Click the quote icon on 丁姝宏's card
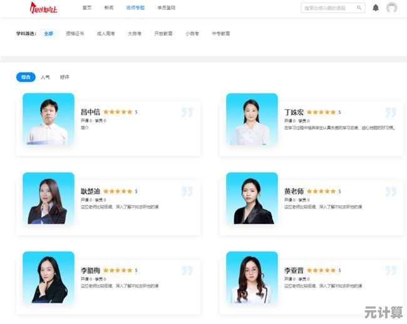 click(x=391, y=113)
